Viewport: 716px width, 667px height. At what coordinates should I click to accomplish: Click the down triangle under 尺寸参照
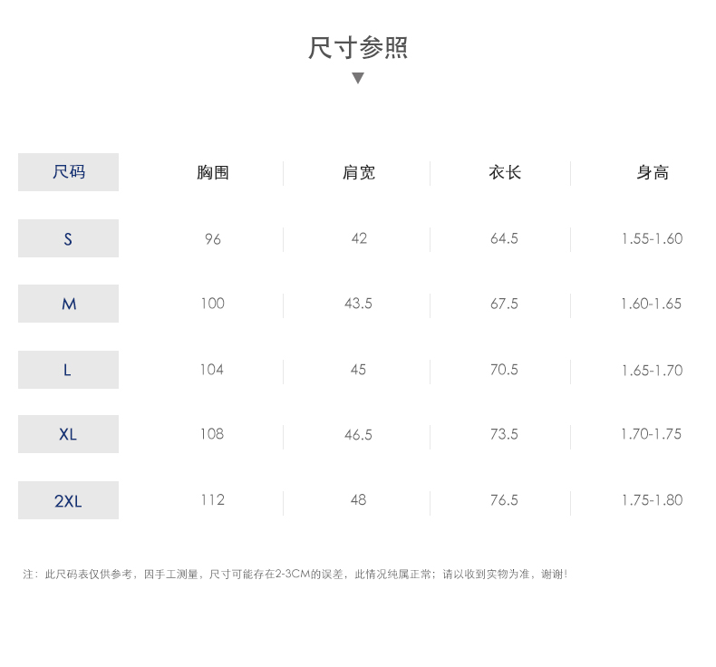click(x=358, y=78)
